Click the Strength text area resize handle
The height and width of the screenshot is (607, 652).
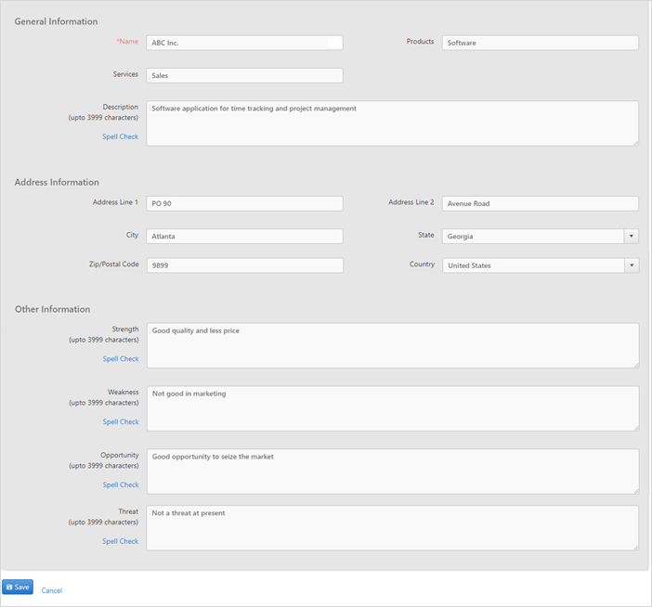(636, 365)
